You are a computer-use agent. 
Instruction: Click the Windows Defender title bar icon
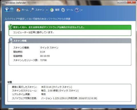click(x=3, y=3)
